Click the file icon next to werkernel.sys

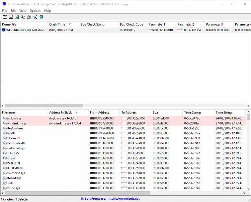pos(4,148)
